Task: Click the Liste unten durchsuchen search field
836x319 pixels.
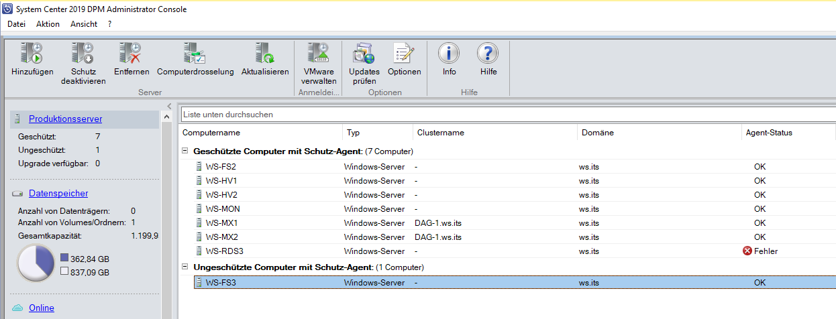Action: point(508,115)
